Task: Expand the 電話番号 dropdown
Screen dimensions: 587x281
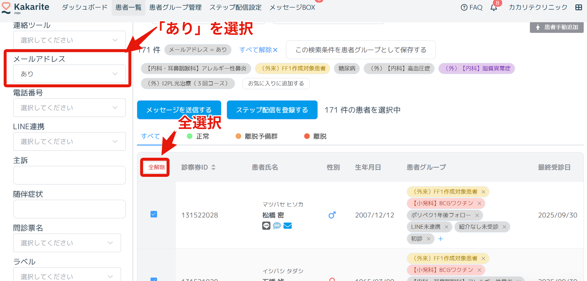Action: pos(69,108)
